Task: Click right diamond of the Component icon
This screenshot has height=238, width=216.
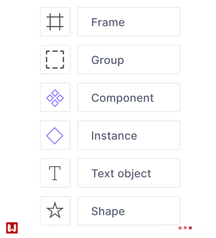Action: [x=60, y=98]
